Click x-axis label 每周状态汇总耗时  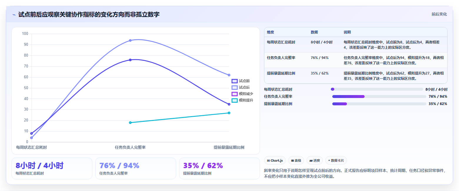(31, 147)
